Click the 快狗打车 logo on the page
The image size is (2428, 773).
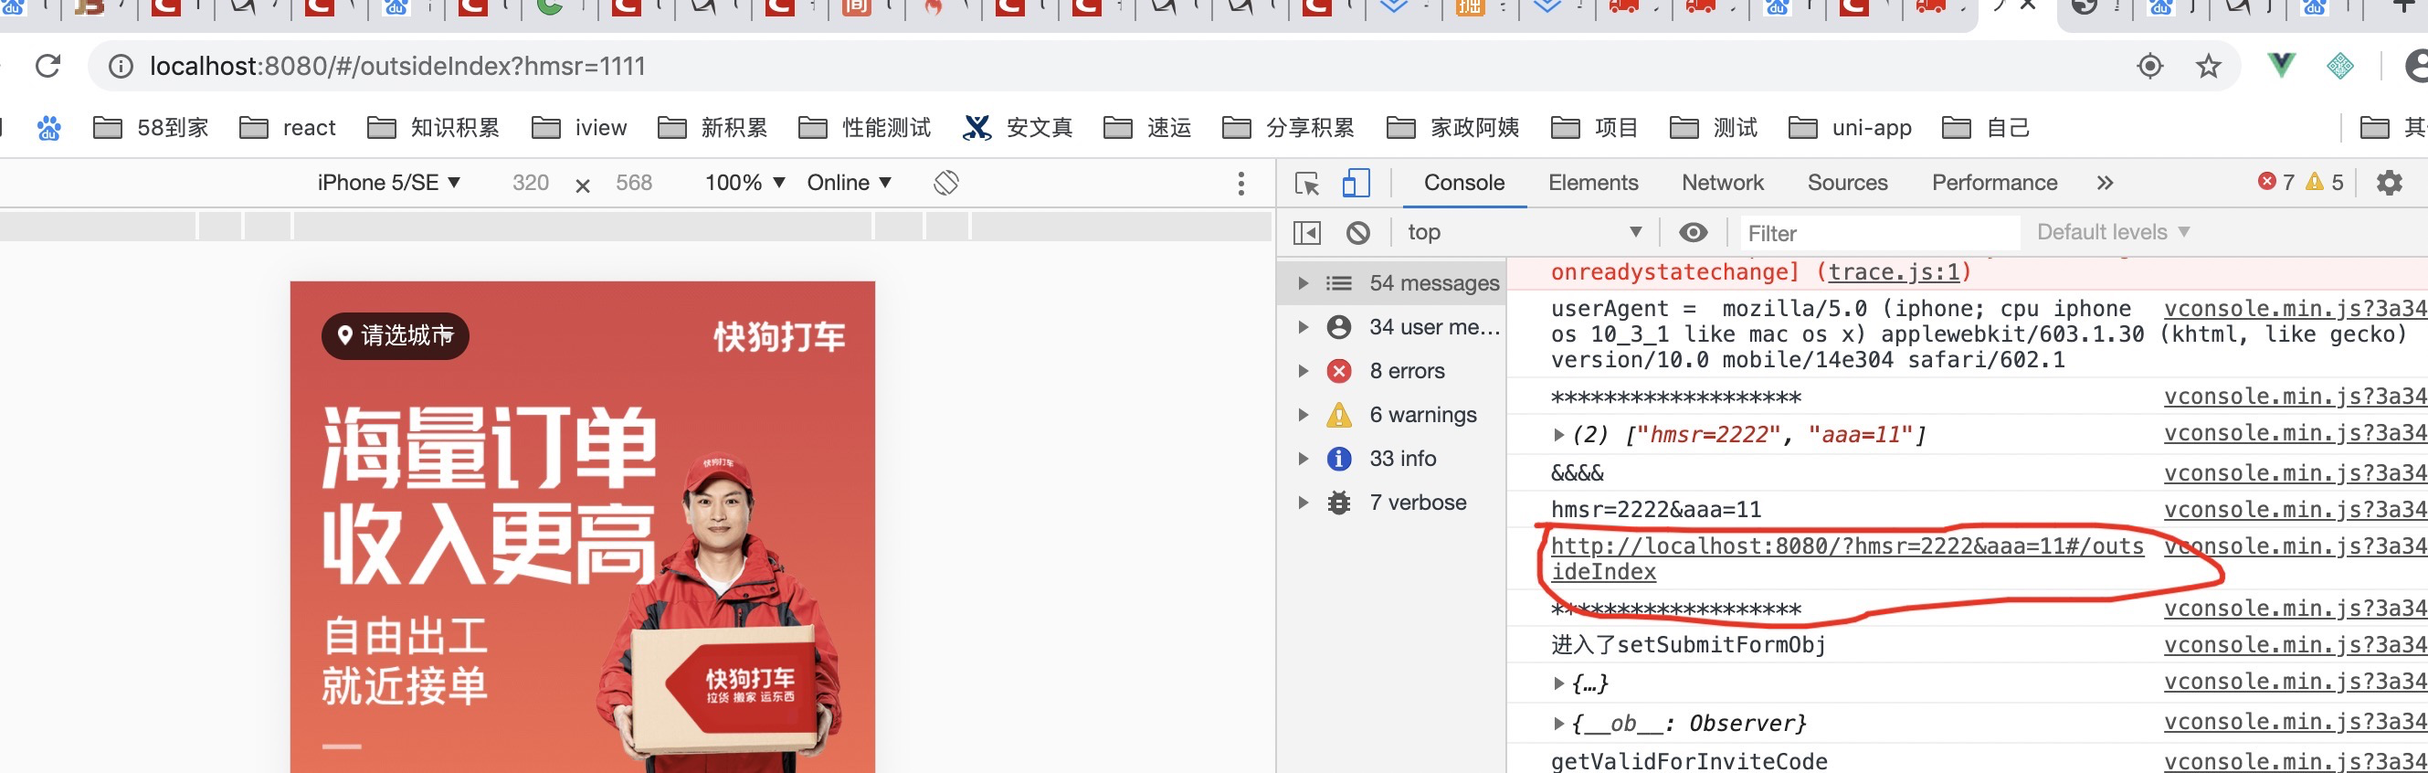pyautogui.click(x=778, y=336)
